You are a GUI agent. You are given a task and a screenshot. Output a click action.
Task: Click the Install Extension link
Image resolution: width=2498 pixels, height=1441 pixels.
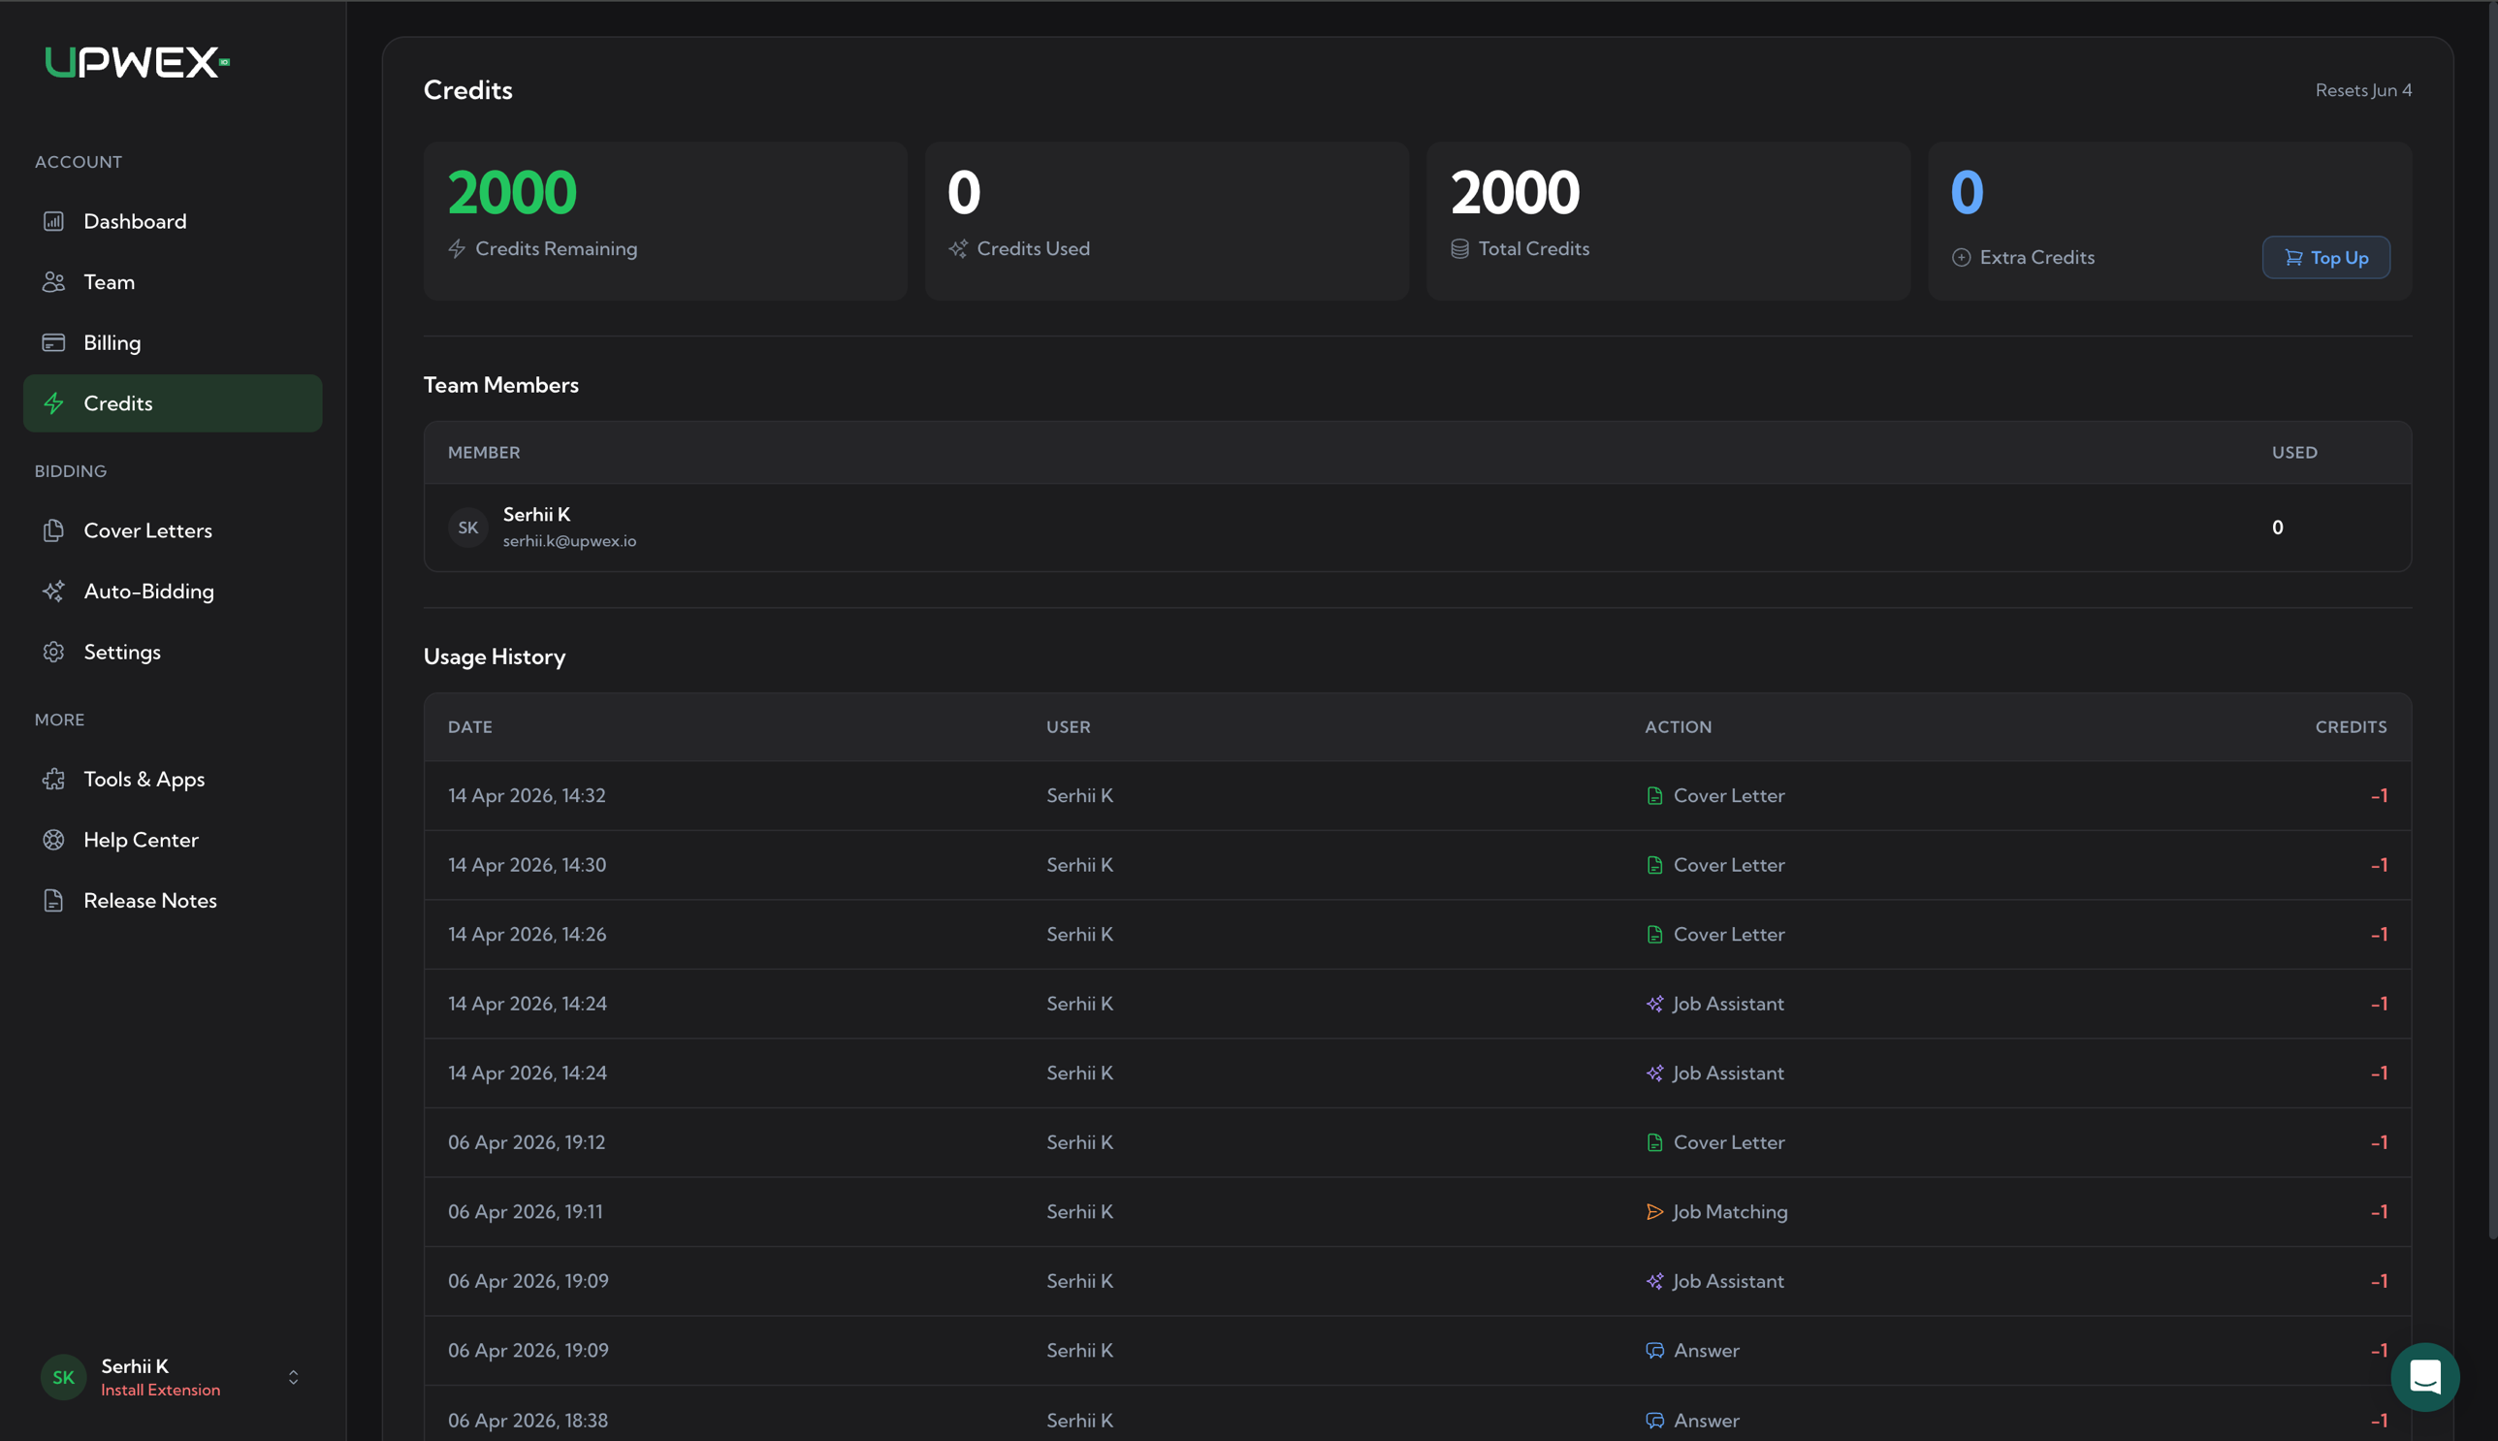pyautogui.click(x=160, y=1390)
